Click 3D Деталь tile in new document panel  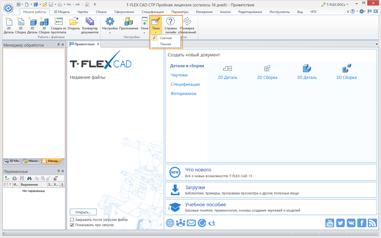(x=307, y=72)
